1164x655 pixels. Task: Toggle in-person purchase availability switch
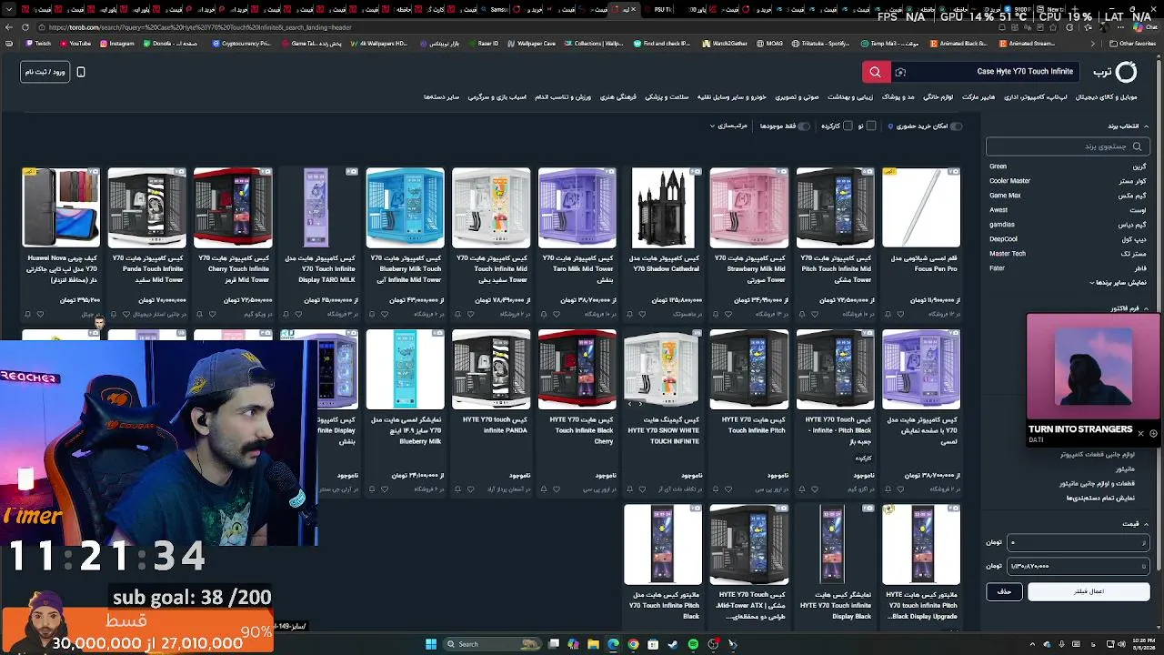click(x=955, y=126)
